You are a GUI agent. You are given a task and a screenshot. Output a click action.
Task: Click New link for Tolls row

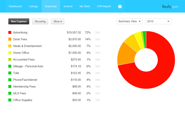[x=98, y=73]
